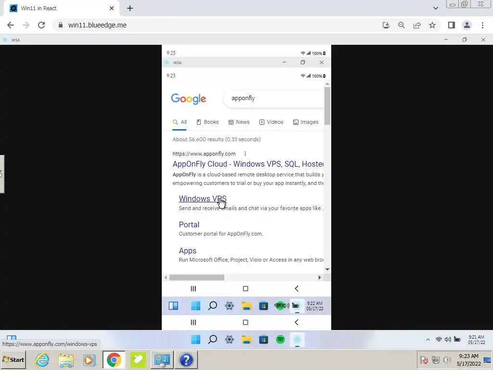Open the Windows VPS sitelink
Image resolution: width=493 pixels, height=370 pixels.
[x=203, y=199]
